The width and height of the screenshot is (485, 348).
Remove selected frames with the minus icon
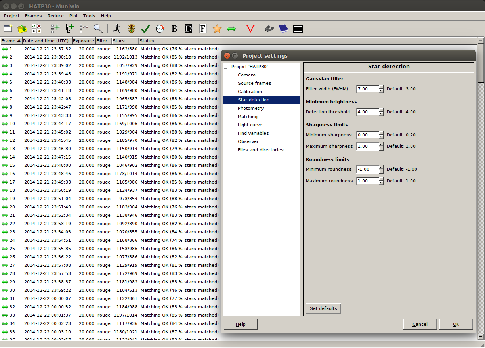[84, 29]
